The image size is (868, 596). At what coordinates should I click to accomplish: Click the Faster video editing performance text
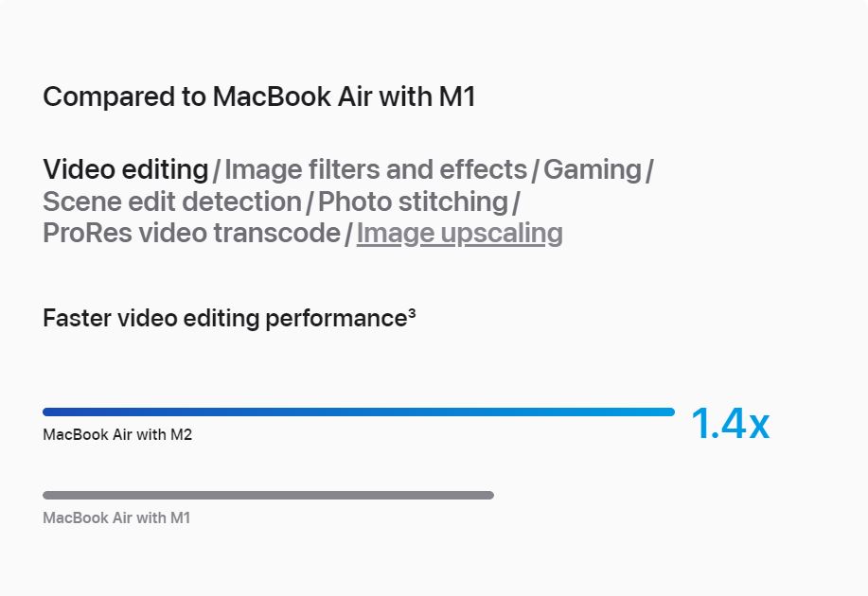pos(224,319)
